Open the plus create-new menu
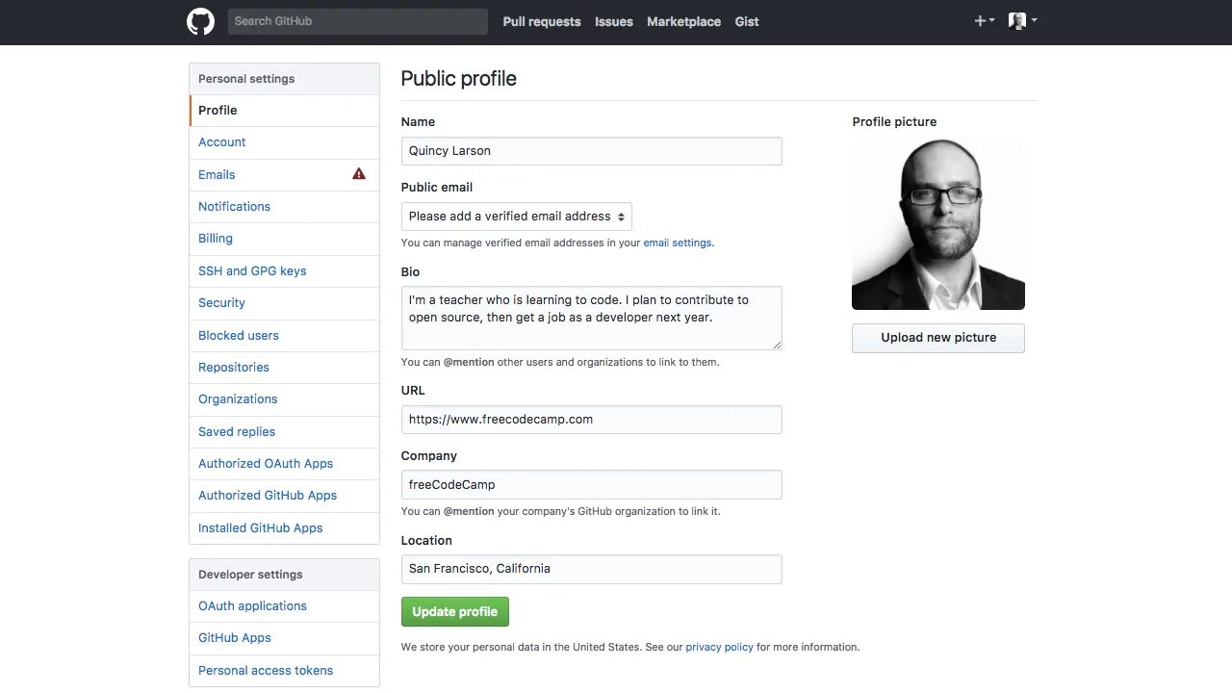1232x693 pixels. (984, 21)
